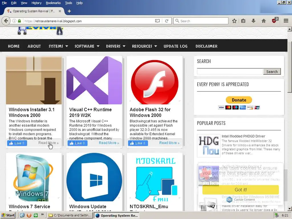Click the green padlock security icon
This screenshot has height=219, width=292.
click(x=19, y=21)
